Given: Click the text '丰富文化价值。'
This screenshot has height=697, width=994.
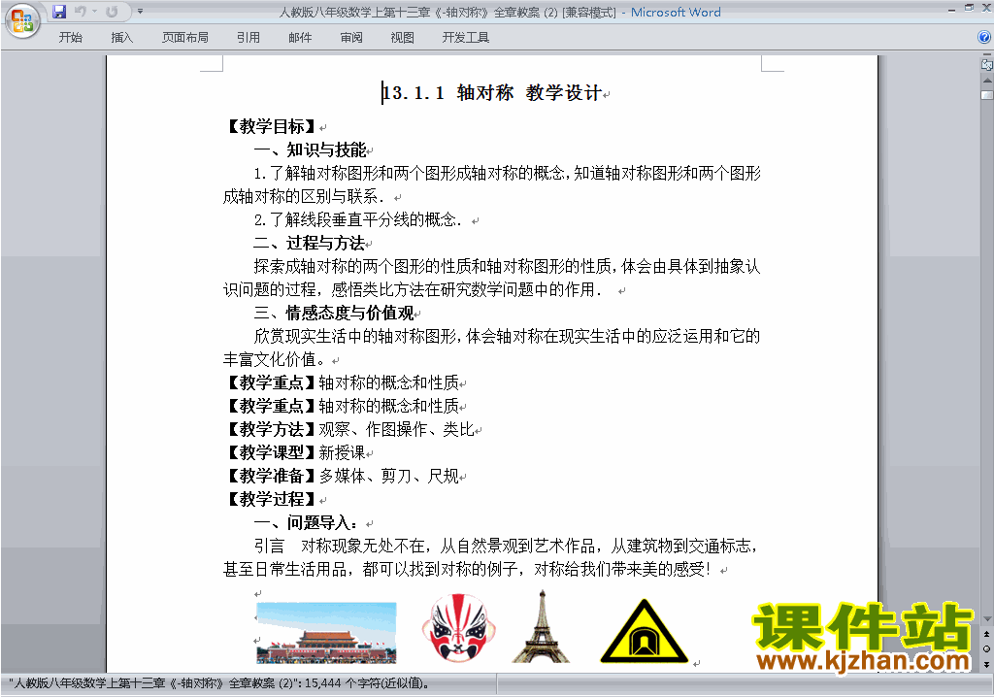Looking at the screenshot, I should [x=275, y=359].
